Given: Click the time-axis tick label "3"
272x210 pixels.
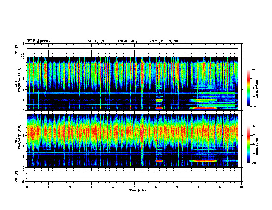Looking at the screenshot, I should pyautogui.click(x=91, y=187).
